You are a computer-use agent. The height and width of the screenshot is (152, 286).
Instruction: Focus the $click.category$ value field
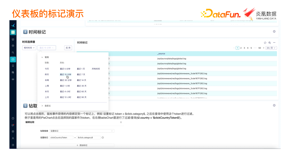[x=89, y=138]
